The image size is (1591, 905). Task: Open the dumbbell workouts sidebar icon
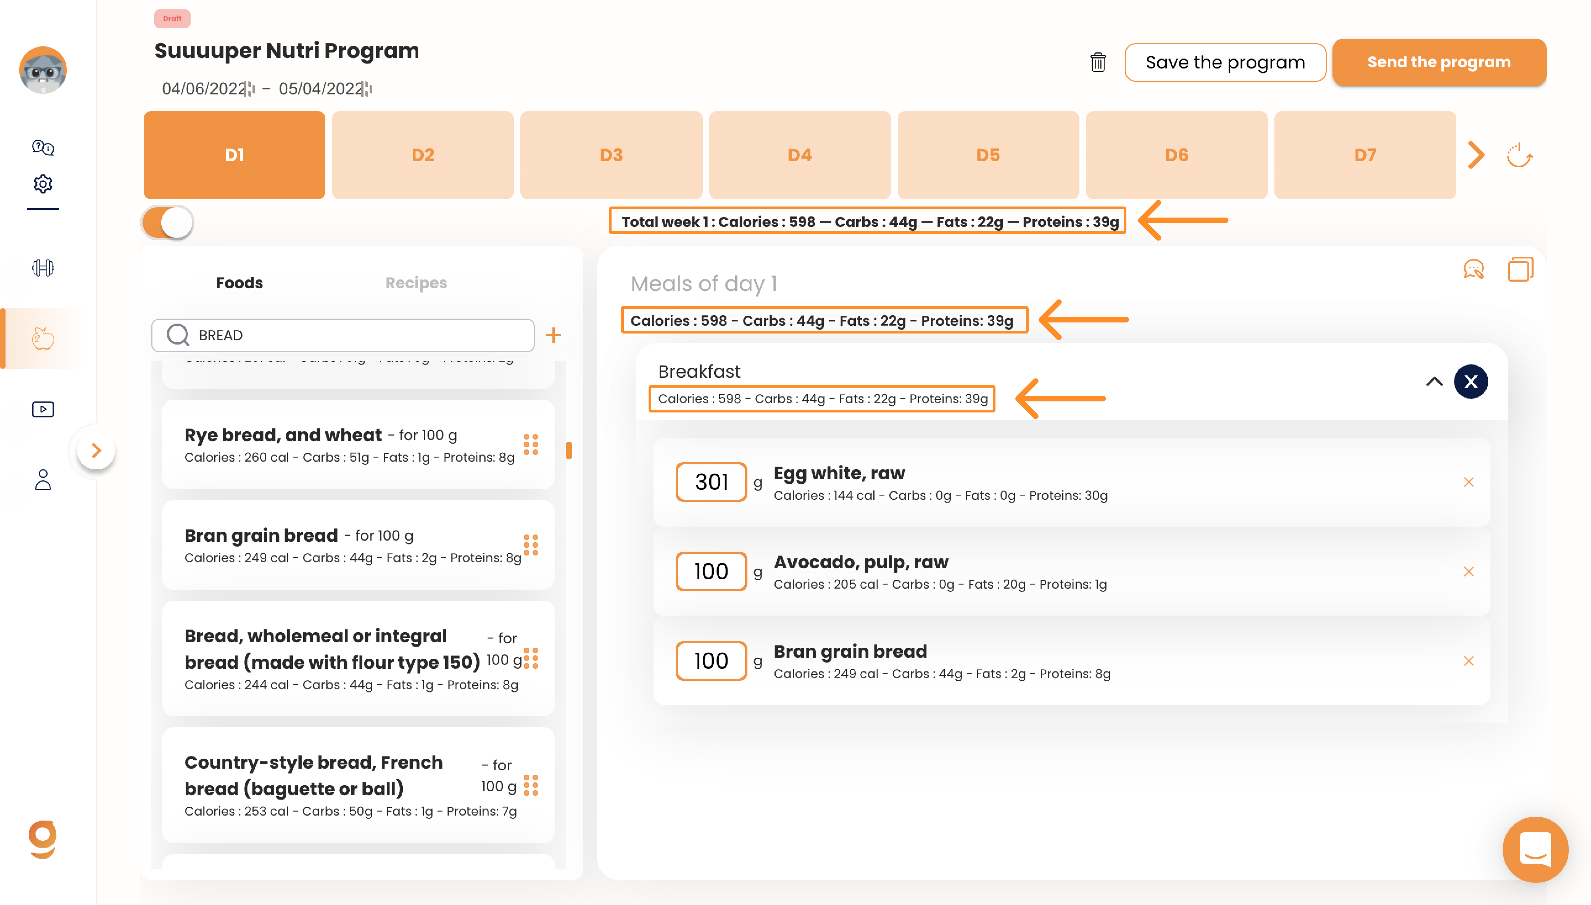43,268
